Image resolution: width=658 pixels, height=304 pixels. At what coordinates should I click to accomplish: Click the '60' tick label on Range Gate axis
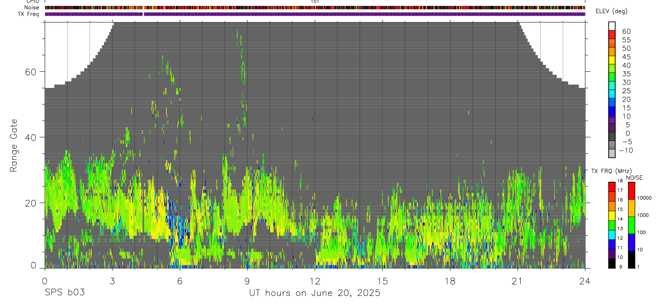(x=31, y=72)
